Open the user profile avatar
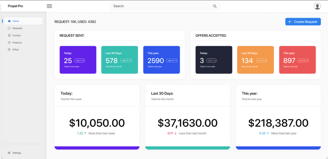 coord(317,6)
